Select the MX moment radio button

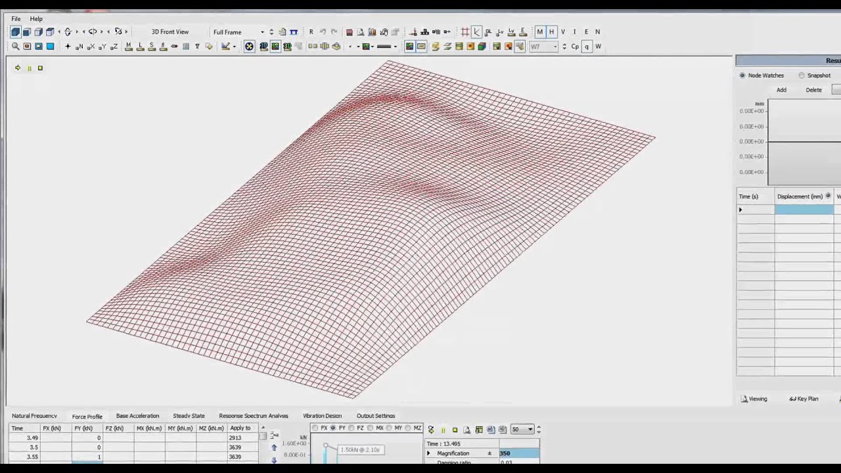coord(371,428)
